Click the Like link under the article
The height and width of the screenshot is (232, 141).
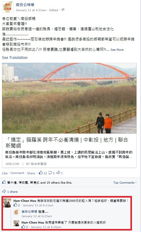click(5, 173)
